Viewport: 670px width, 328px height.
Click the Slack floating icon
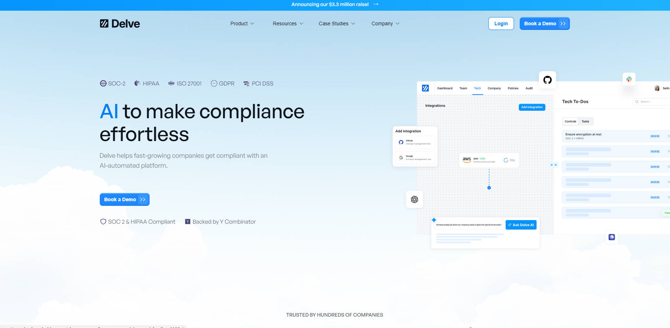(x=629, y=79)
